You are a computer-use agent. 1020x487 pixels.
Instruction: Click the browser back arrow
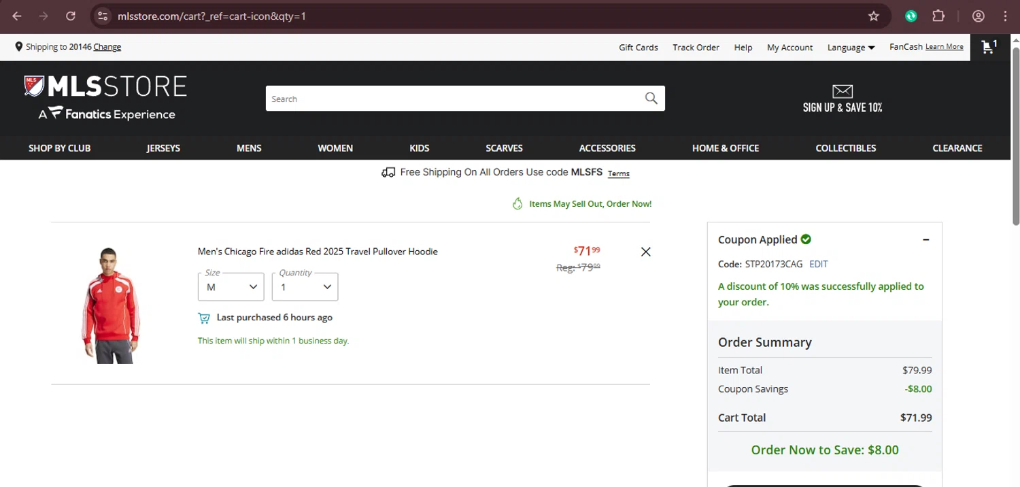coord(17,16)
